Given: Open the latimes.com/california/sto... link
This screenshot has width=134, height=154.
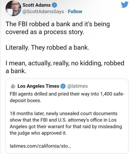Looking at the screenshot, I should coord(40,146).
